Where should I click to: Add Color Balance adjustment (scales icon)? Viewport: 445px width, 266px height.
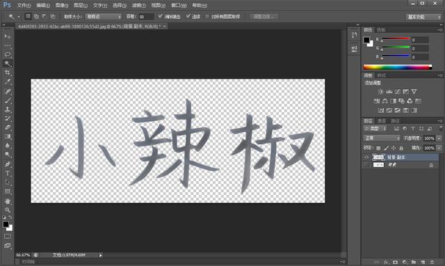coord(385,101)
